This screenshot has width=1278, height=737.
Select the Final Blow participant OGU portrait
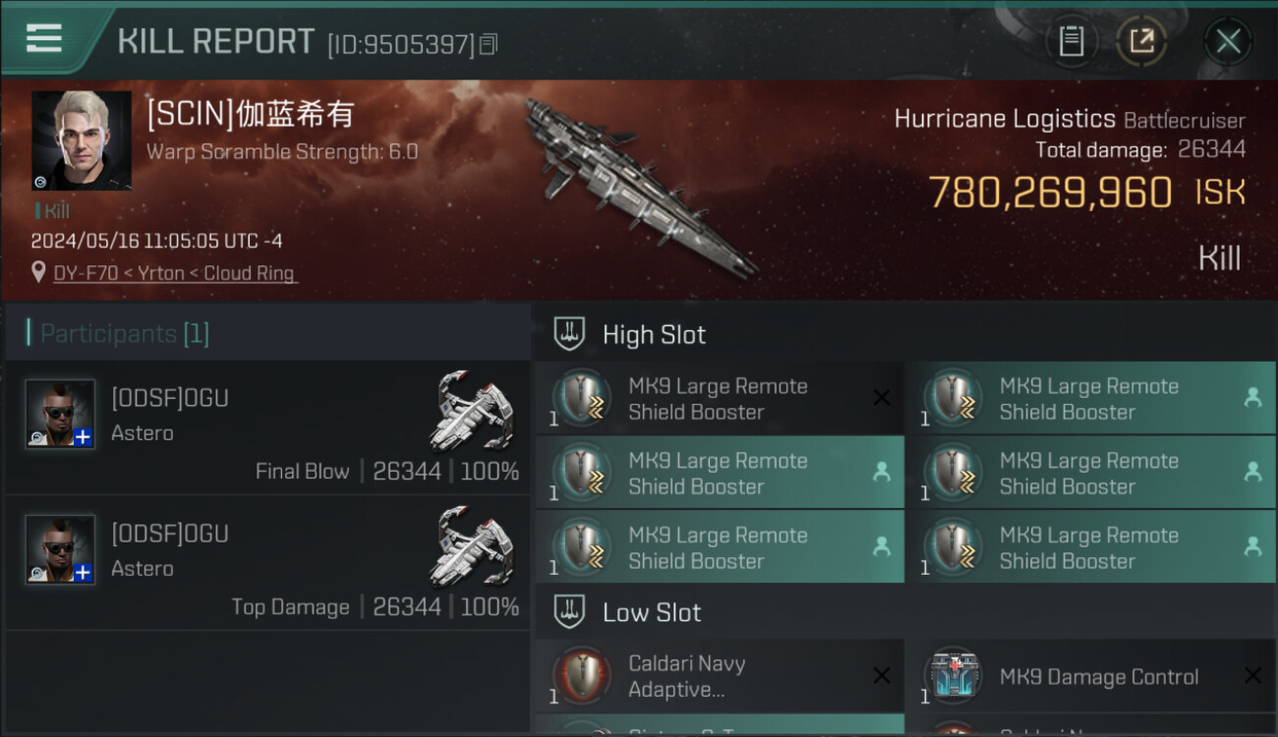(61, 414)
